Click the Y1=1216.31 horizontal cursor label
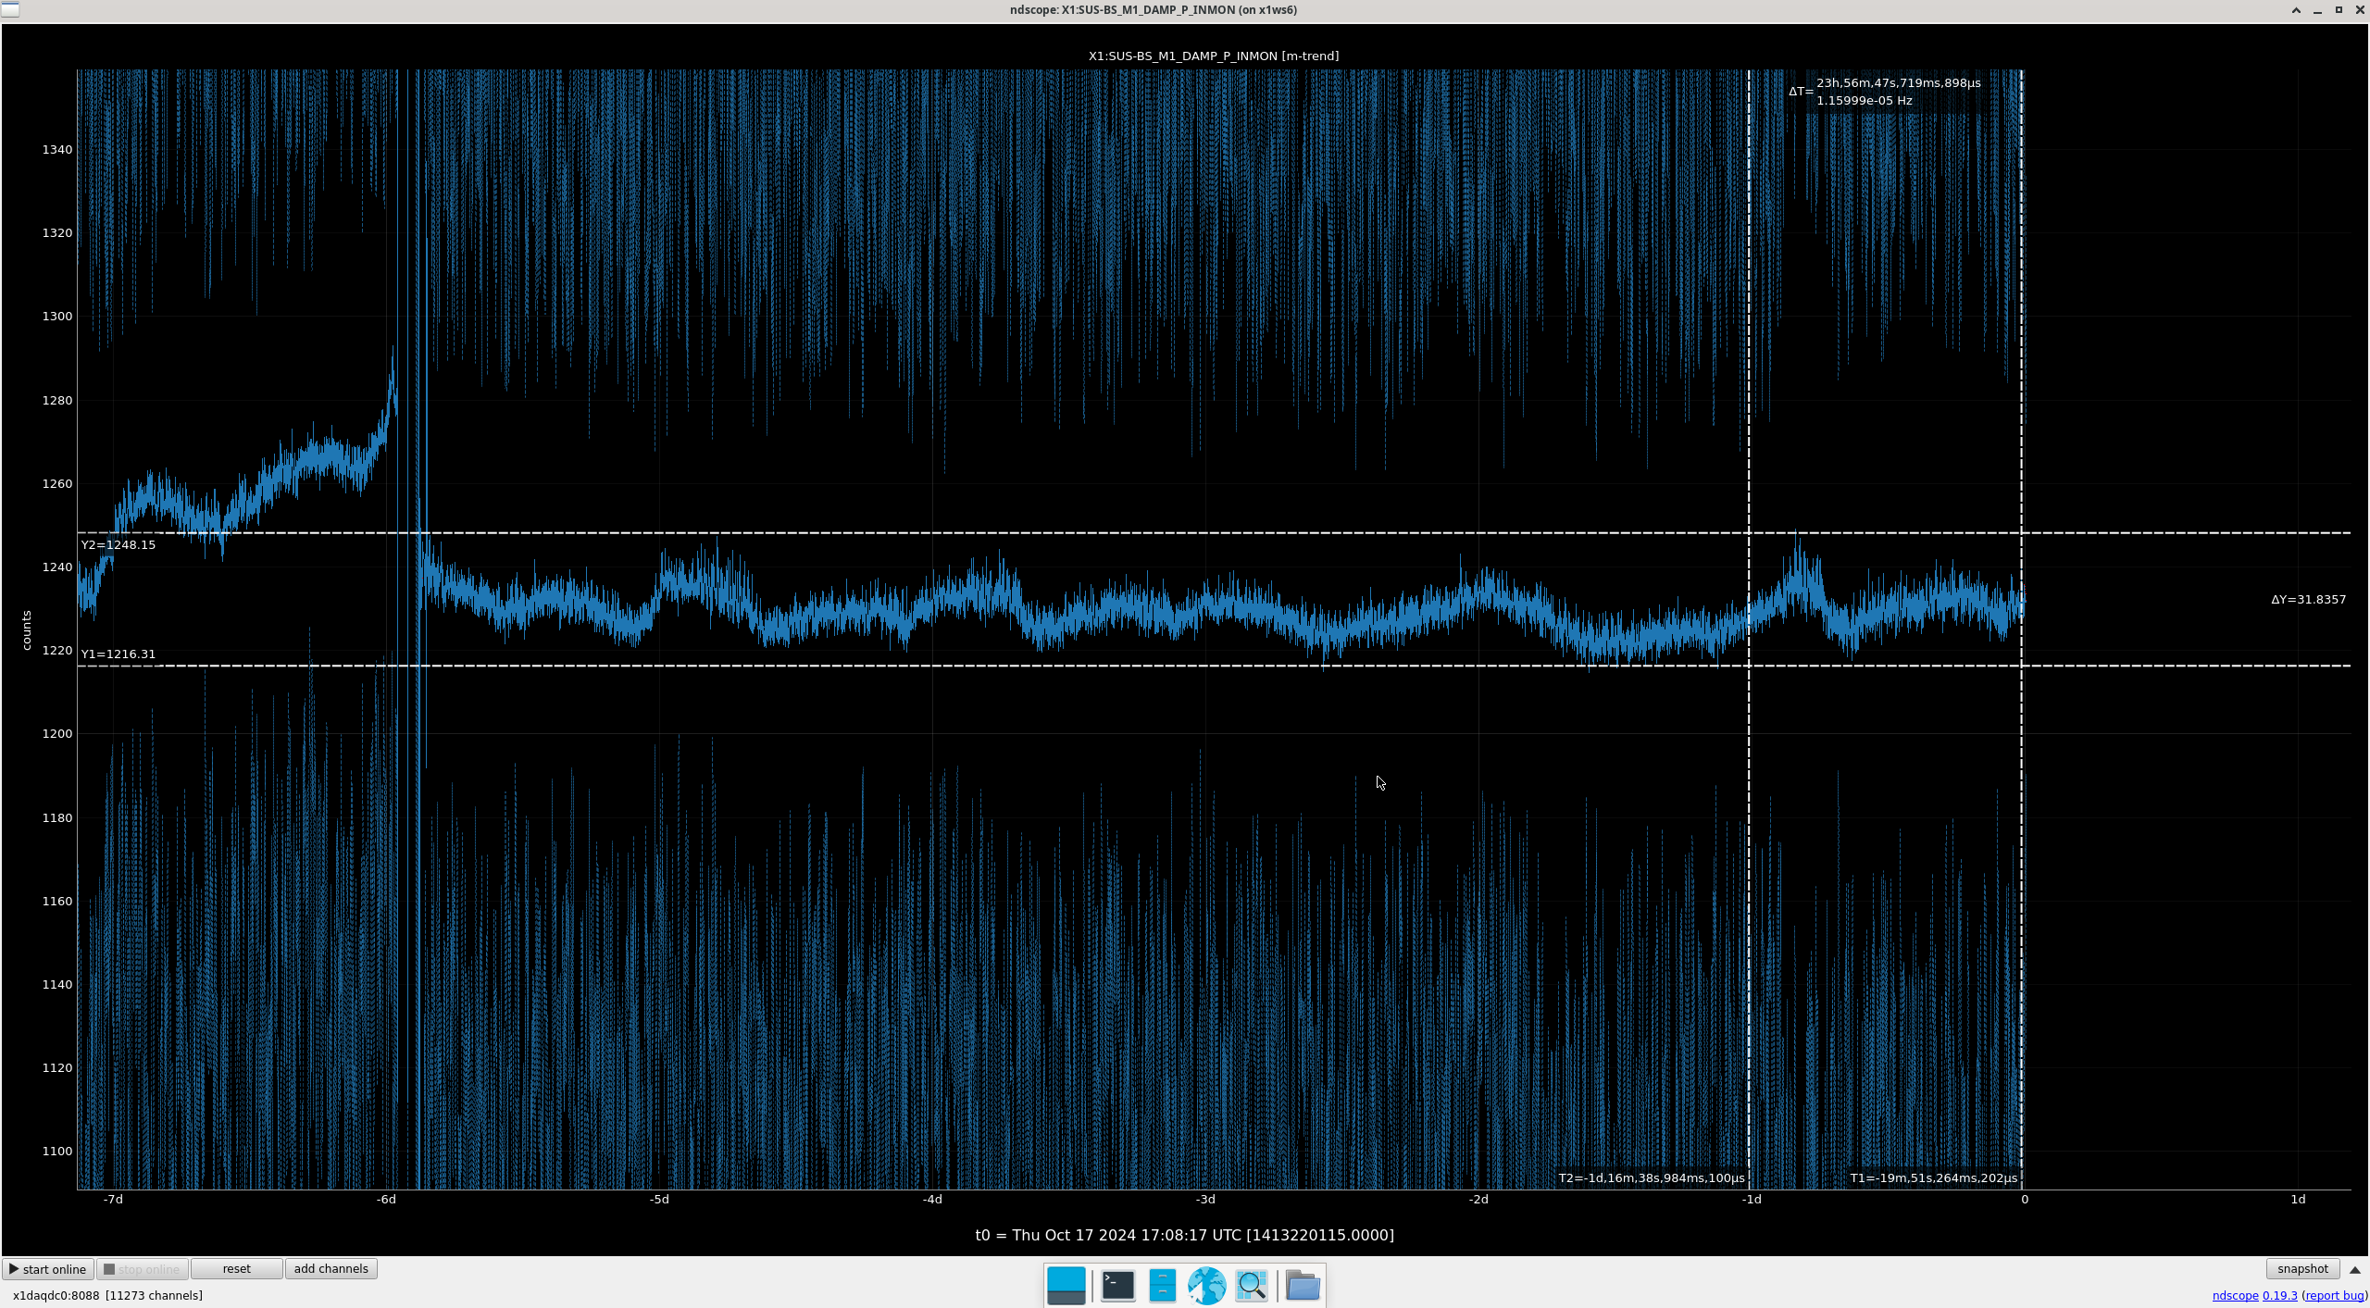This screenshot has width=2370, height=1308. pyautogui.click(x=118, y=654)
